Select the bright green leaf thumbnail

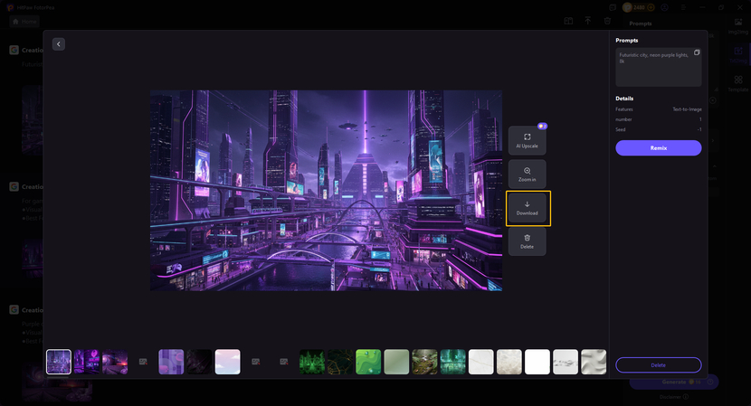(368, 362)
